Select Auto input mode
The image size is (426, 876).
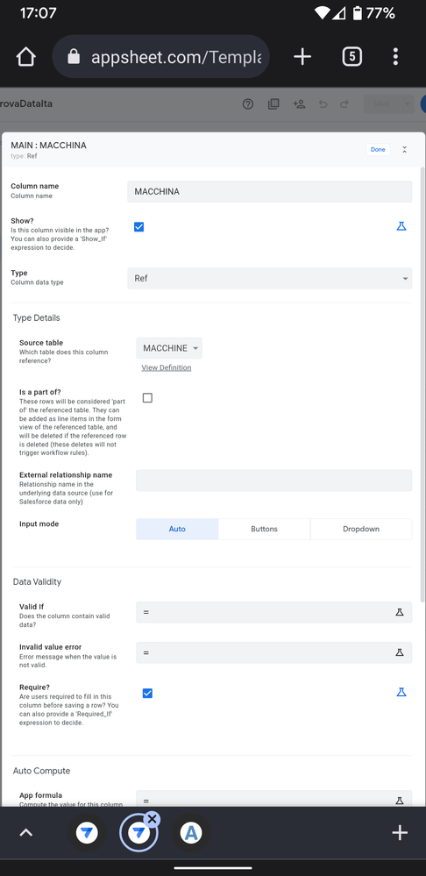click(177, 529)
